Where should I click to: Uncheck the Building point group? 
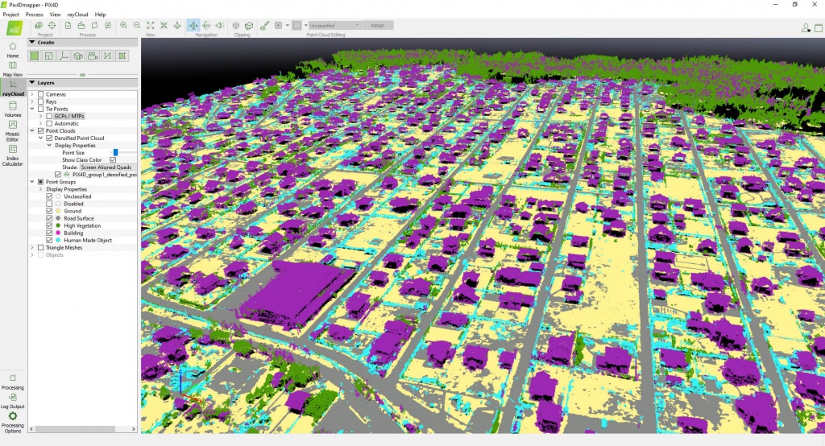tap(49, 233)
